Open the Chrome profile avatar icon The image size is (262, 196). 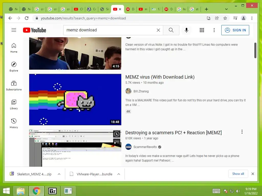pos(244,18)
